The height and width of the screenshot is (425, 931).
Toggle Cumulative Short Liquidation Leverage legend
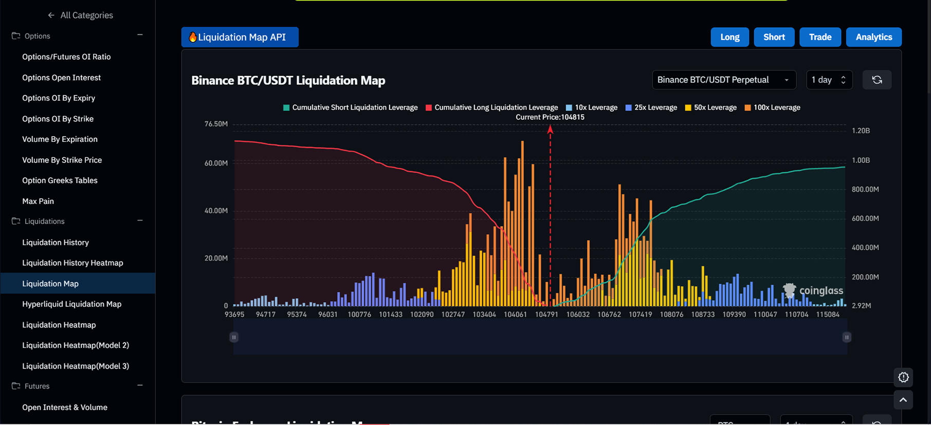coord(350,107)
